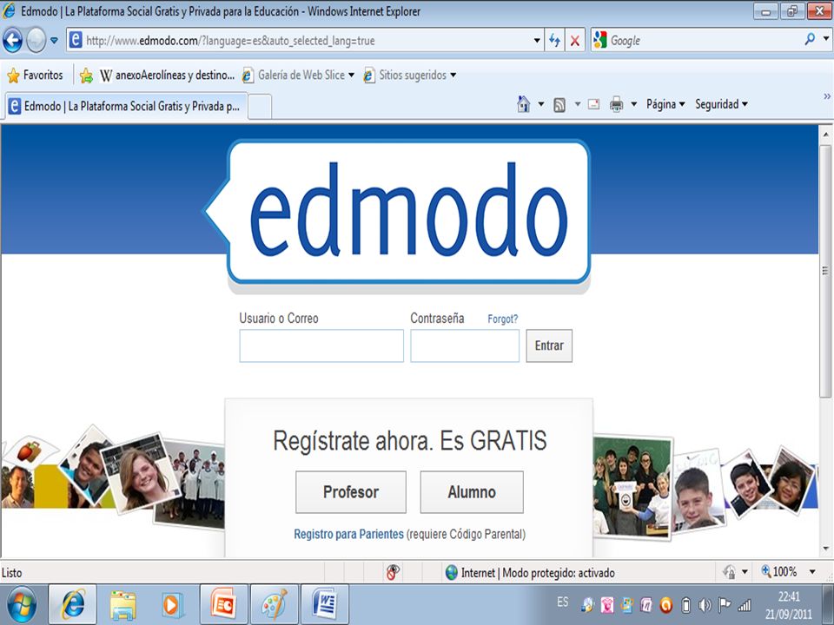Viewport: 834px width, 625px height.
Task: Stop loading with the red X icon
Action: click(x=575, y=41)
